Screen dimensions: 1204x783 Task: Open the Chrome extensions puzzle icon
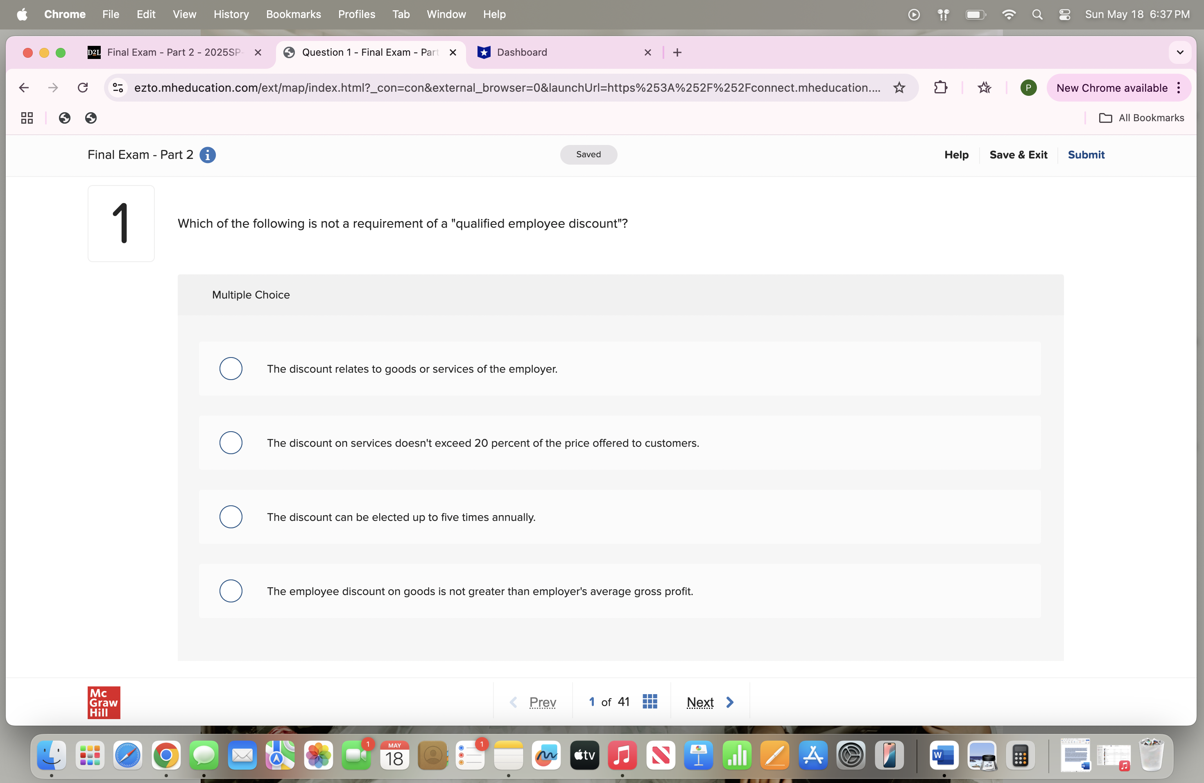pos(941,88)
